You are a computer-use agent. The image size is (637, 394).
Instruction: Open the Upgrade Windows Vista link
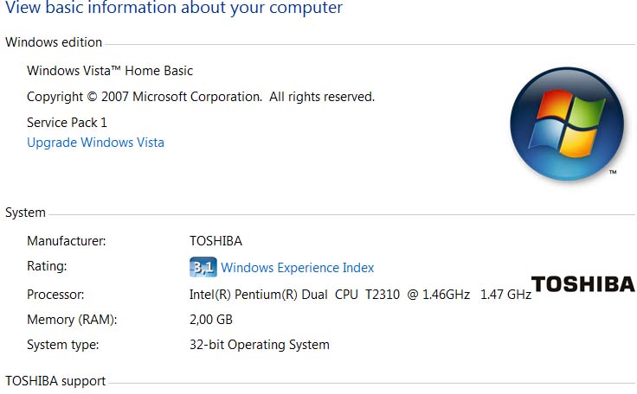[x=95, y=143]
